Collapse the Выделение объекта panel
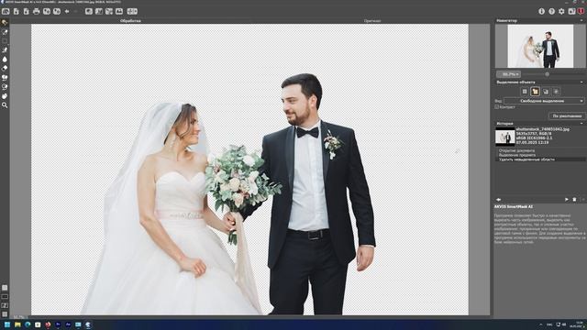 581,82
